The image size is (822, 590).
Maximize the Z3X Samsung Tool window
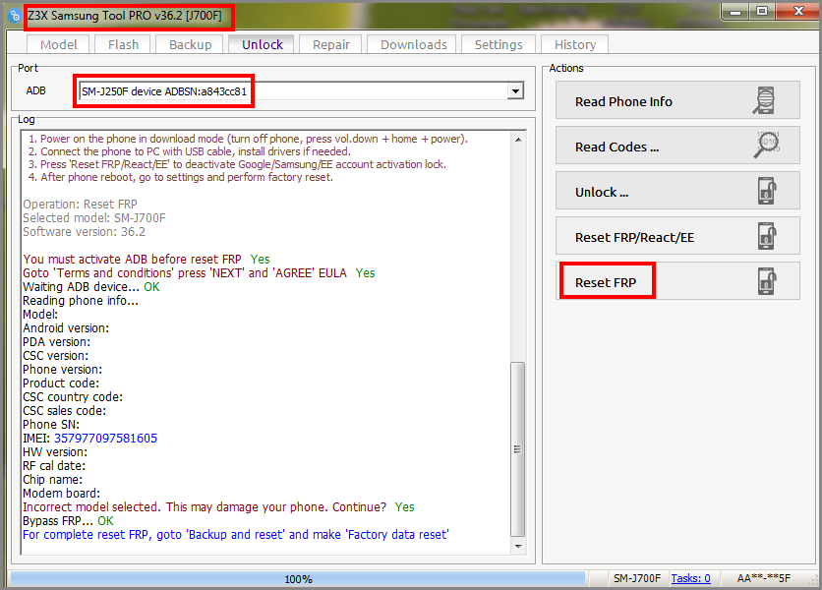(x=762, y=11)
